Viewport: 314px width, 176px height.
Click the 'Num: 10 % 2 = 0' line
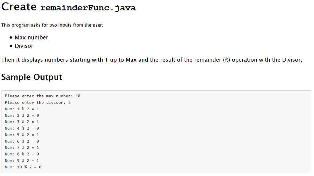[x=23, y=167]
